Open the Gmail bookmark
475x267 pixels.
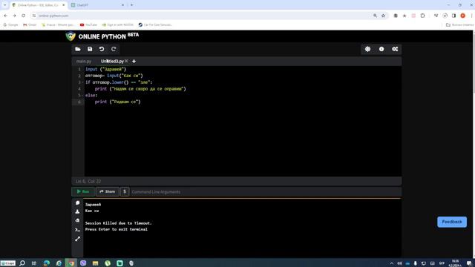point(30,24)
